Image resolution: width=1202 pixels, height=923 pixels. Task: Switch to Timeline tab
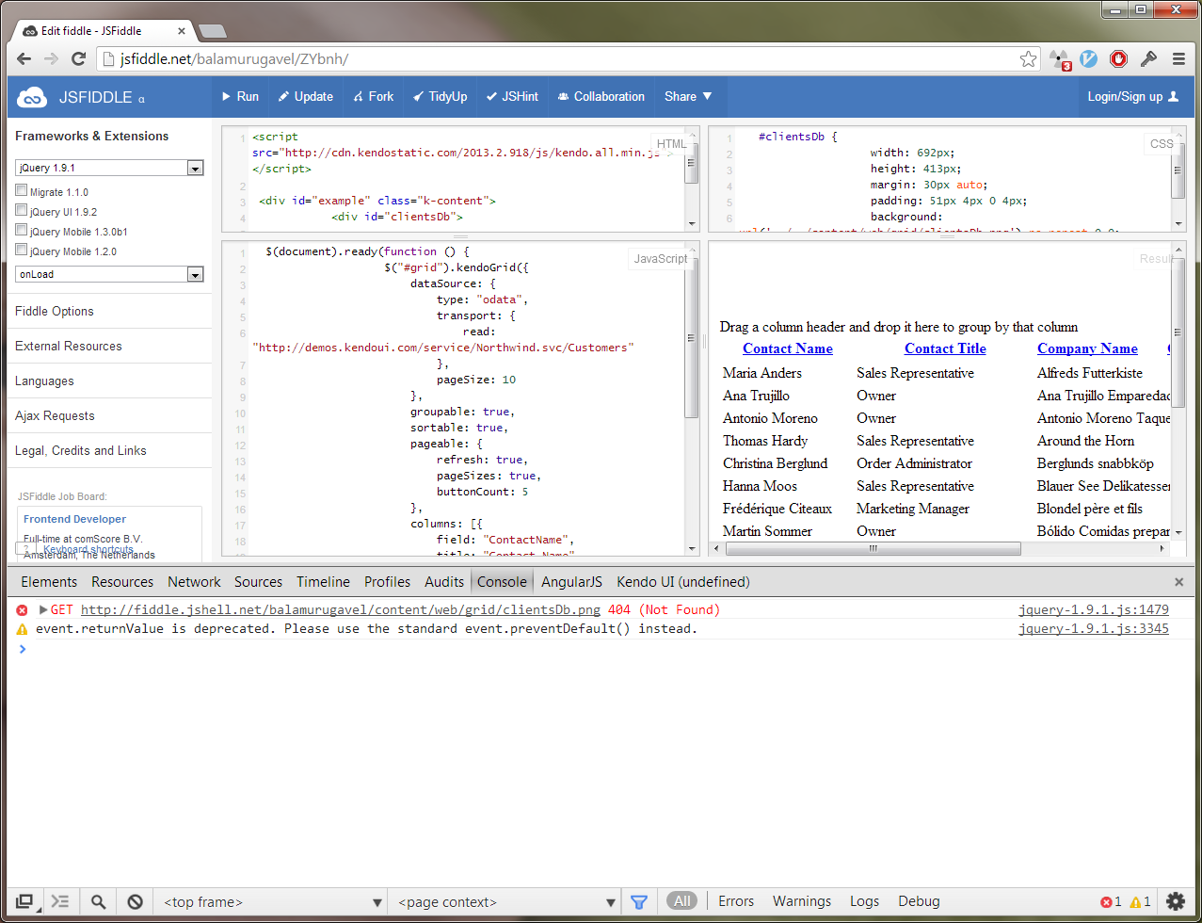pos(323,582)
